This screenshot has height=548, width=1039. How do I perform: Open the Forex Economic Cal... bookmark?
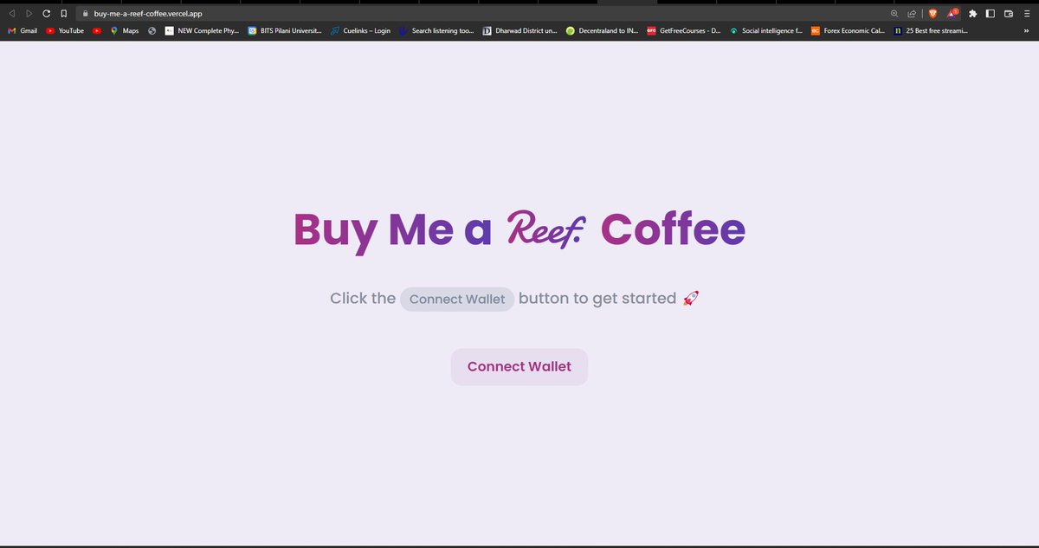pos(849,30)
